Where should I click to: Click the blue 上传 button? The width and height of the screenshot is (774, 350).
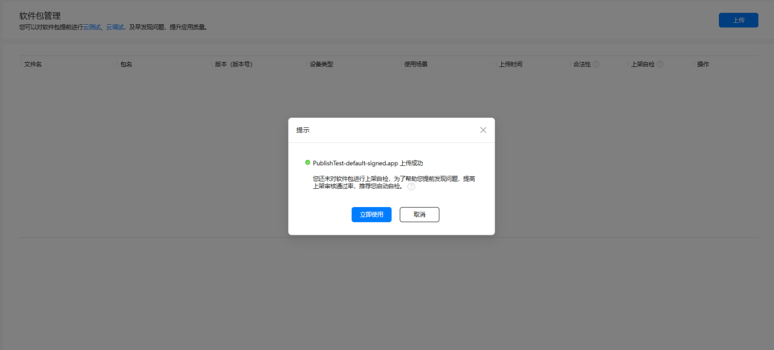coord(738,20)
